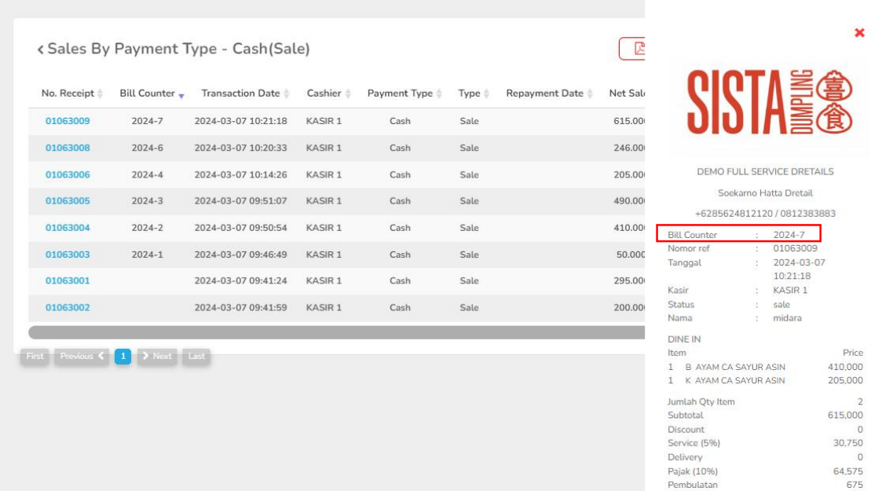The image size is (882, 491).
Task: Jump to the Last page
Action: point(196,357)
